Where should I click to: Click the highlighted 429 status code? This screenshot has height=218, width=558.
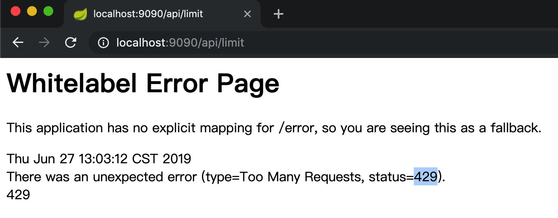(425, 177)
